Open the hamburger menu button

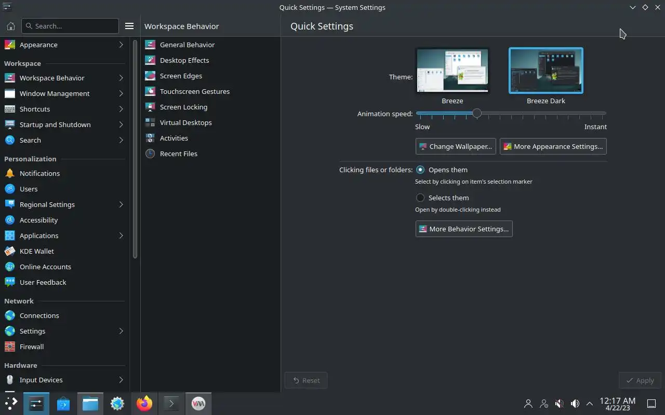click(x=129, y=26)
